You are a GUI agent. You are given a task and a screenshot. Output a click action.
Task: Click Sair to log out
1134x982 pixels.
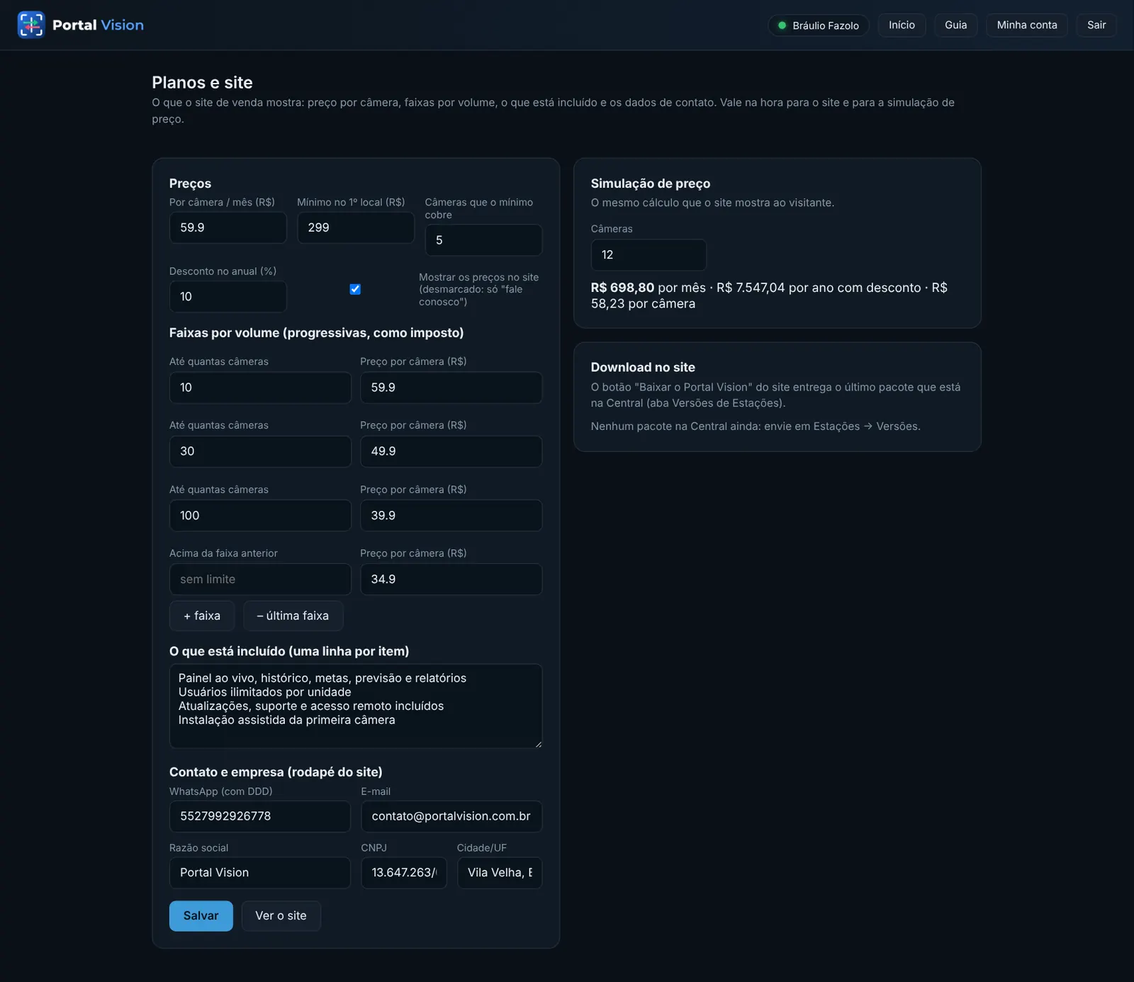[1096, 25]
